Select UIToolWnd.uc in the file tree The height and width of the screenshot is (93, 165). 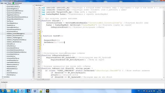tap(11, 46)
